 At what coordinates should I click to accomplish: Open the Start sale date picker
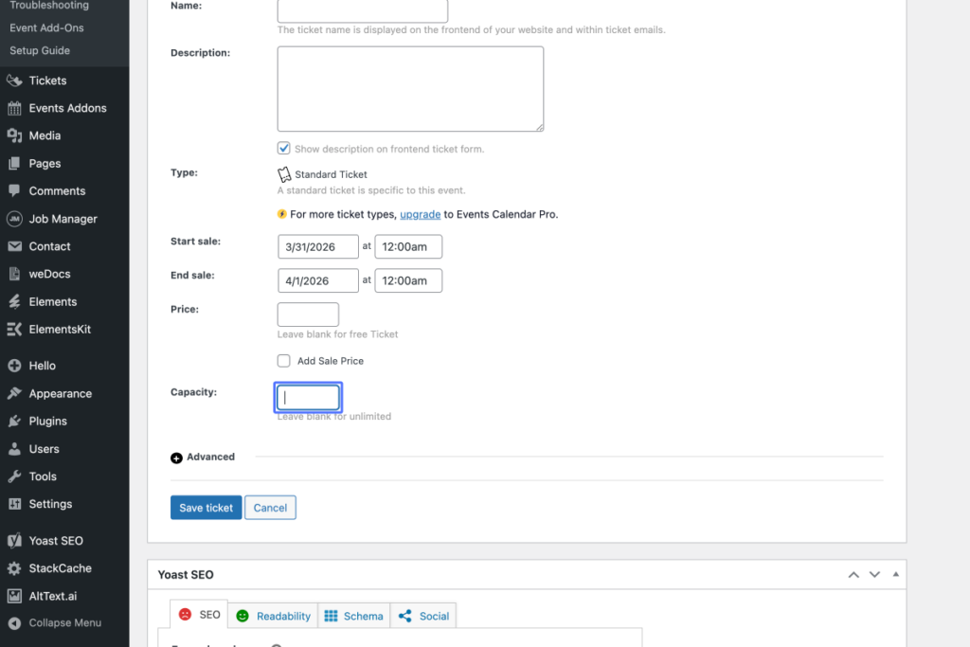(318, 247)
